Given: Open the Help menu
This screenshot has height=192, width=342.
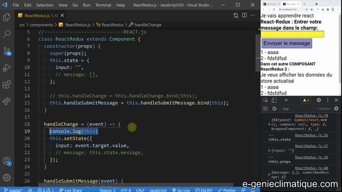Looking at the screenshot, I should click(x=120, y=5).
